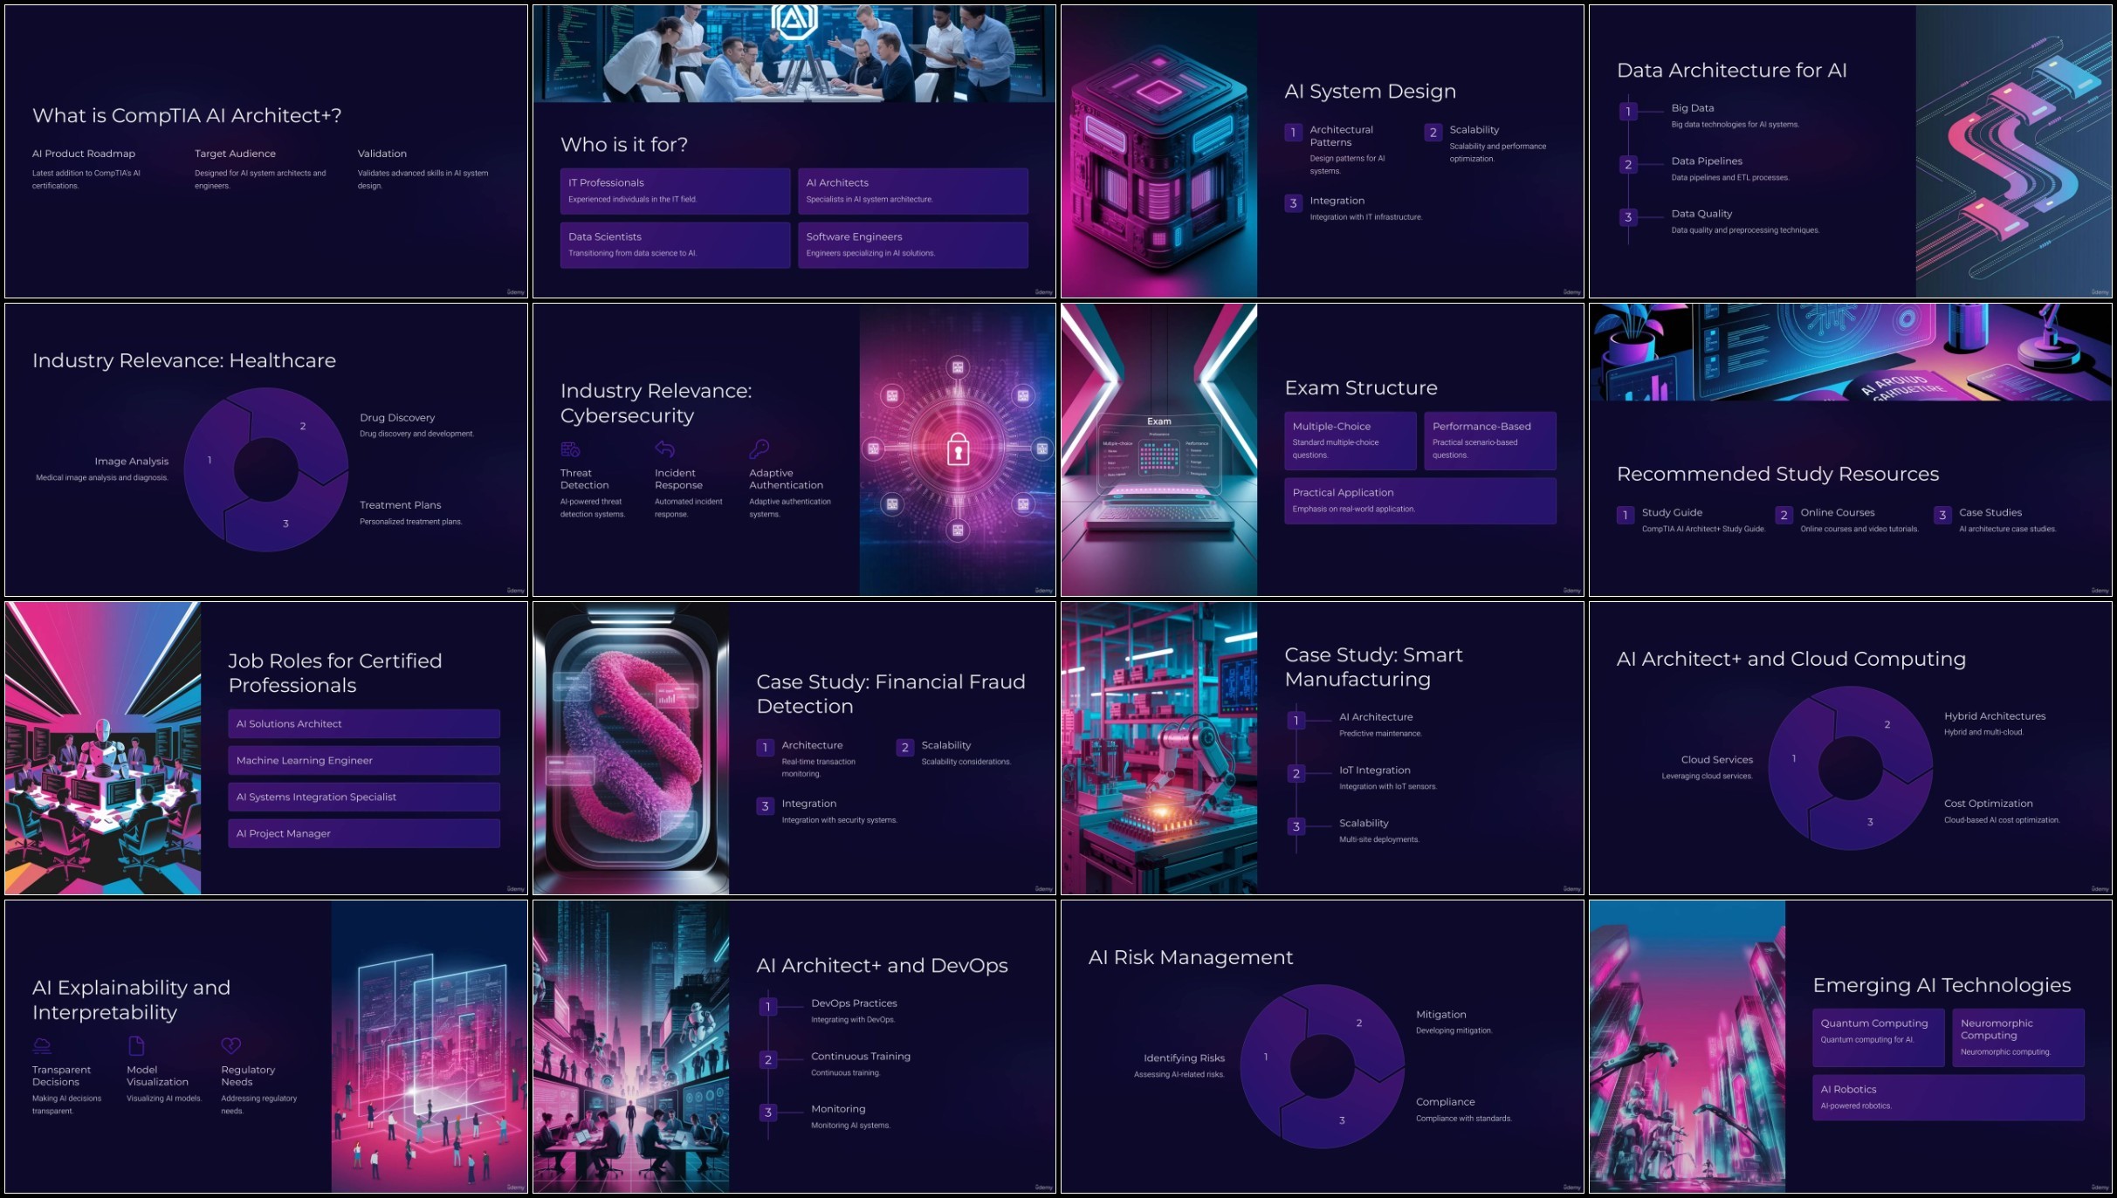Screen dimensions: 2117x1198
Task: Click number 3 badge beside Integration with IT infrastructure
Action: [1293, 203]
